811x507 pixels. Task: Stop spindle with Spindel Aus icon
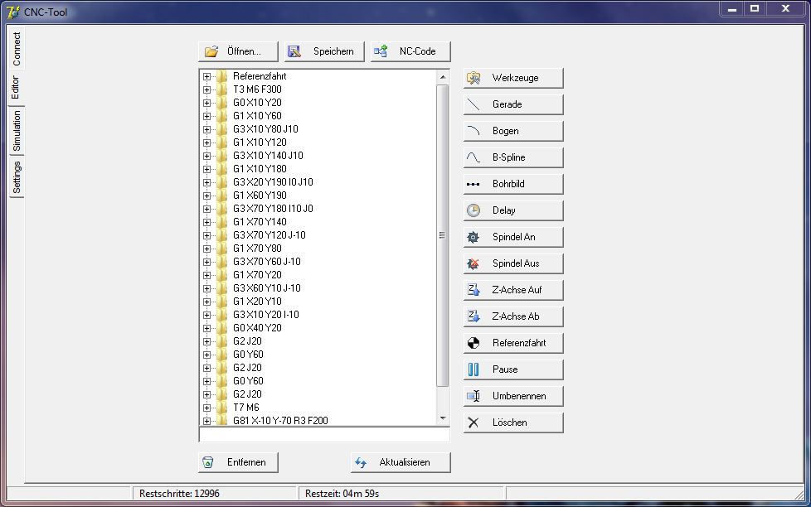point(473,263)
